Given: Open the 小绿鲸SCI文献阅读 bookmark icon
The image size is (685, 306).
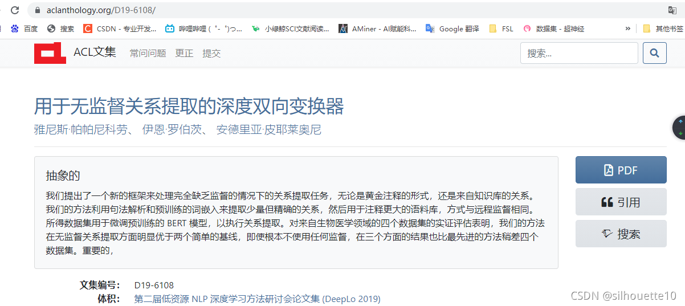Looking at the screenshot, I should click(x=255, y=28).
